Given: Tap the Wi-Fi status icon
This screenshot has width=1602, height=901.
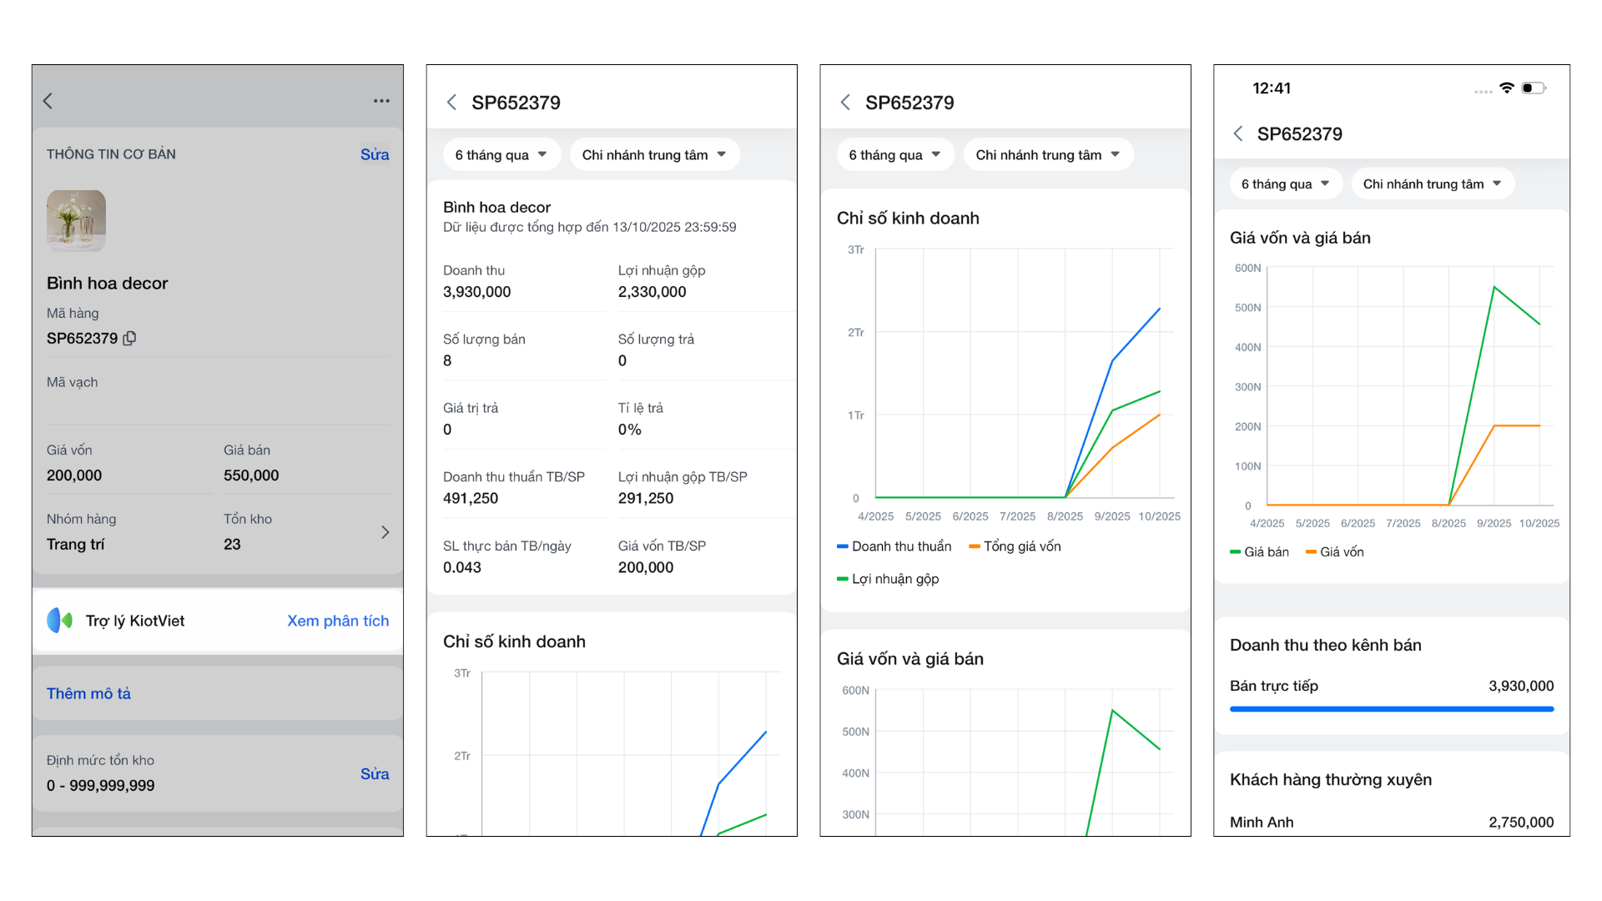Looking at the screenshot, I should click(1507, 88).
